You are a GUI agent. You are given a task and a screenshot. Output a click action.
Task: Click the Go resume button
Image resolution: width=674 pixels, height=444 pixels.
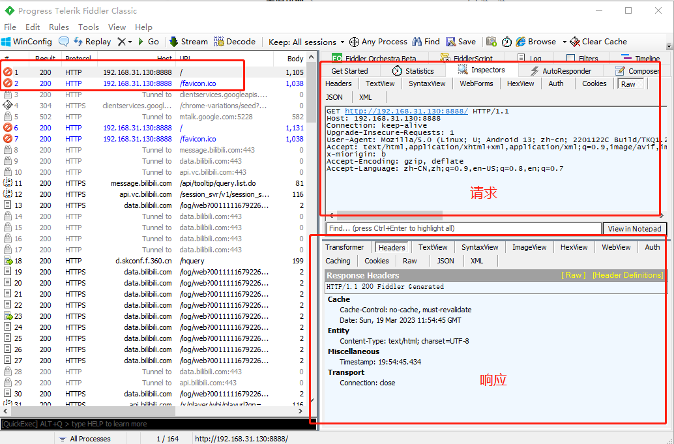(149, 42)
